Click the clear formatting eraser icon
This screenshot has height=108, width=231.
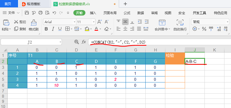click(x=106, y=29)
